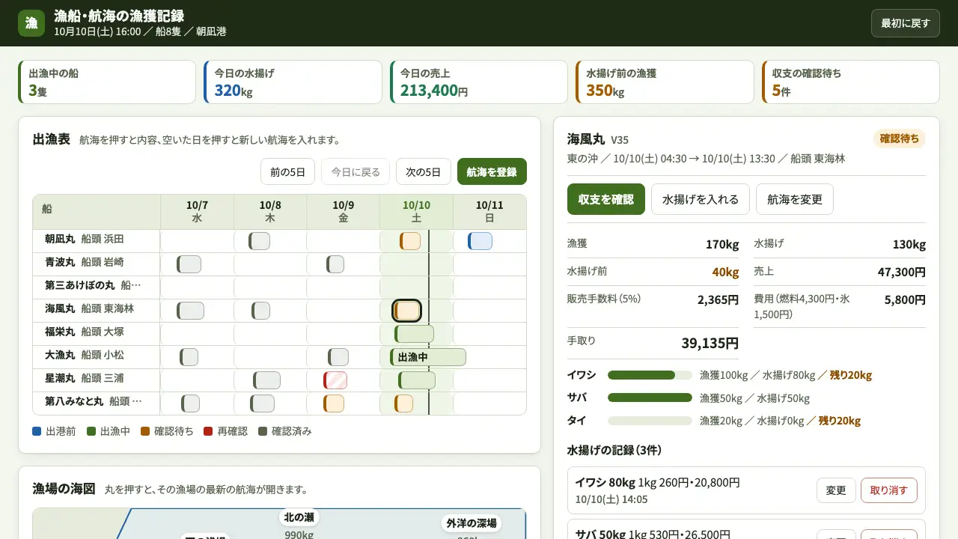Screen dimensions: 958x539
Task: Click the 今日に戻る button
Action: coord(356,171)
